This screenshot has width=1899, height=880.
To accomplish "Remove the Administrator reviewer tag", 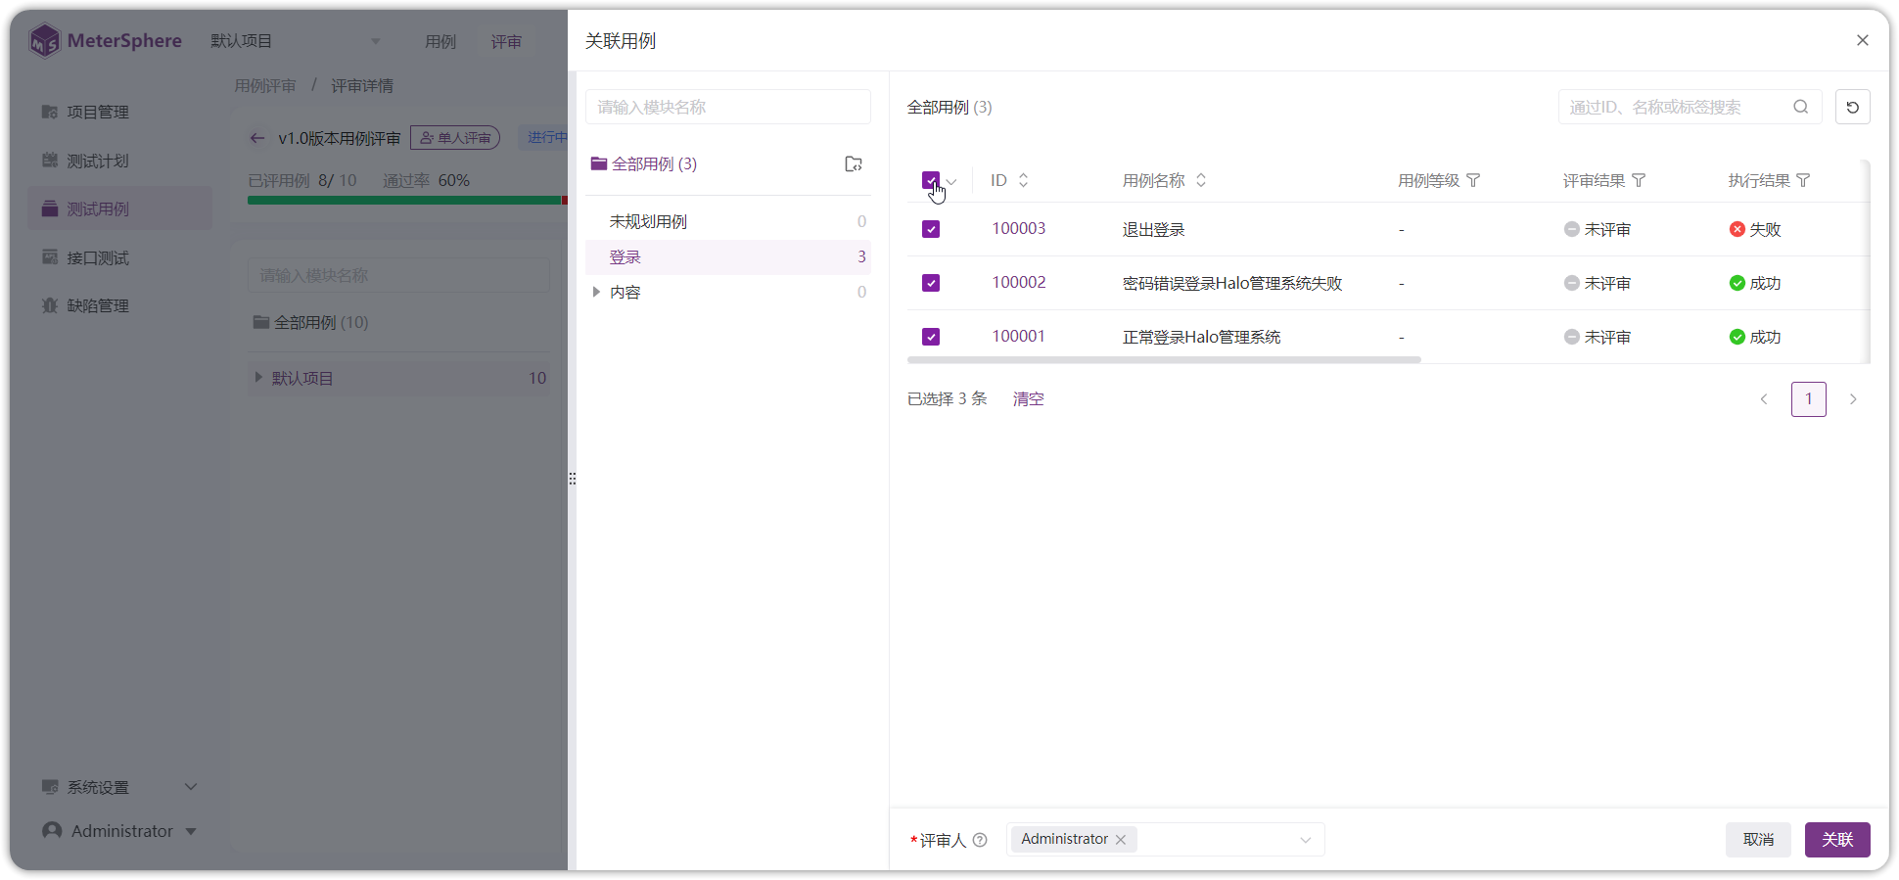I will click(1121, 840).
